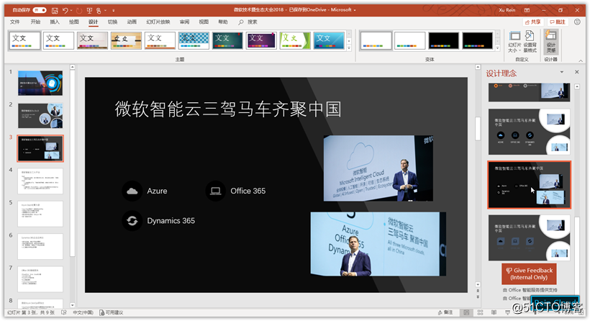Switch to the 开始 ribbon tab
Viewport: 590px width, 321px height.
pos(35,22)
